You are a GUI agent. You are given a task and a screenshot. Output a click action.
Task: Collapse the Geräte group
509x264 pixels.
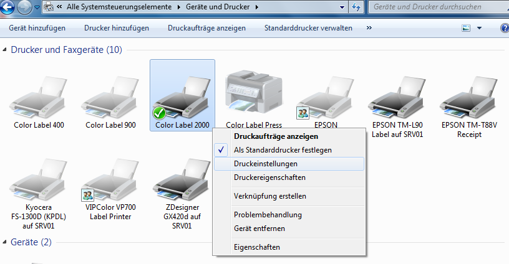(4, 242)
